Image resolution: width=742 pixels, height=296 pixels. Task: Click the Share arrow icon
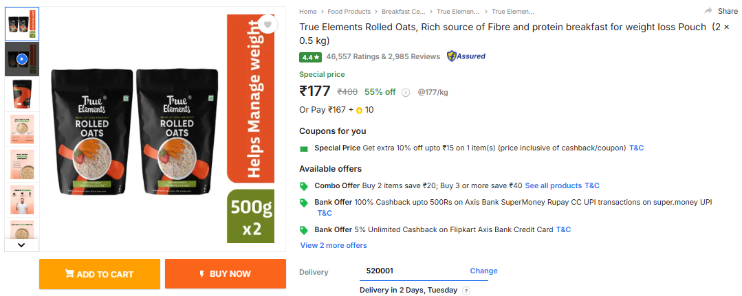pos(708,11)
